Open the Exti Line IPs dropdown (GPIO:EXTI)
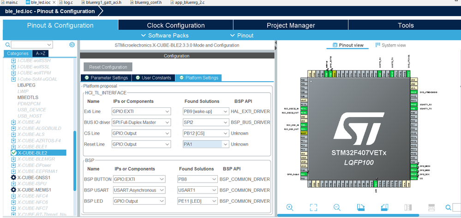The image size is (461, 218). [x=141, y=112]
